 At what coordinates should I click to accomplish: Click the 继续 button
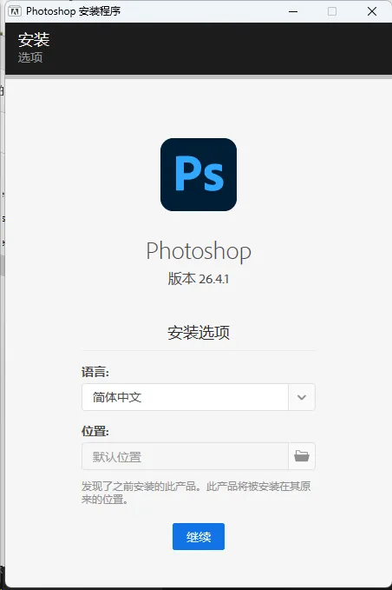(x=199, y=537)
